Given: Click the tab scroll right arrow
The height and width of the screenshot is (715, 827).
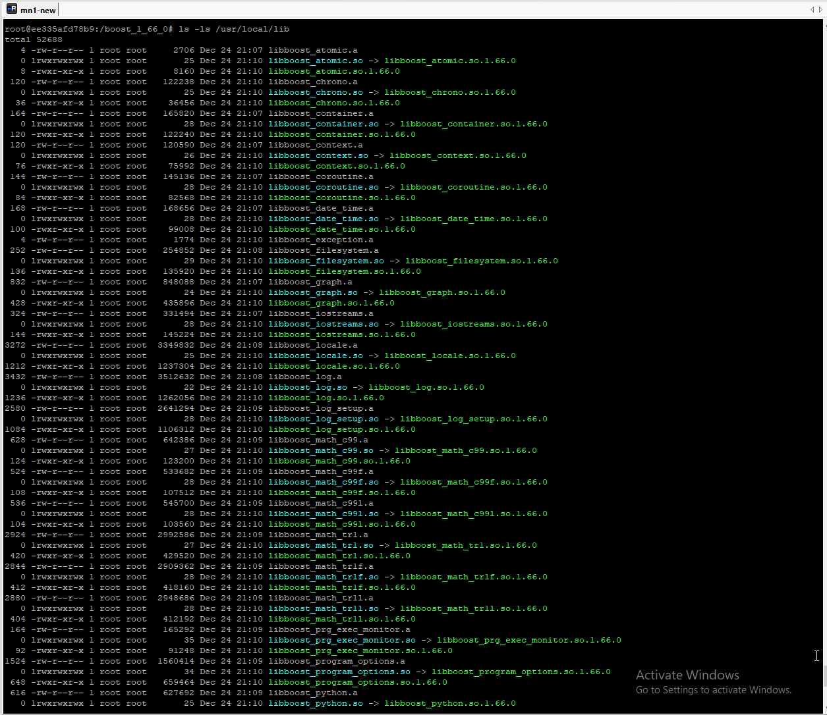Looking at the screenshot, I should pyautogui.click(x=820, y=10).
